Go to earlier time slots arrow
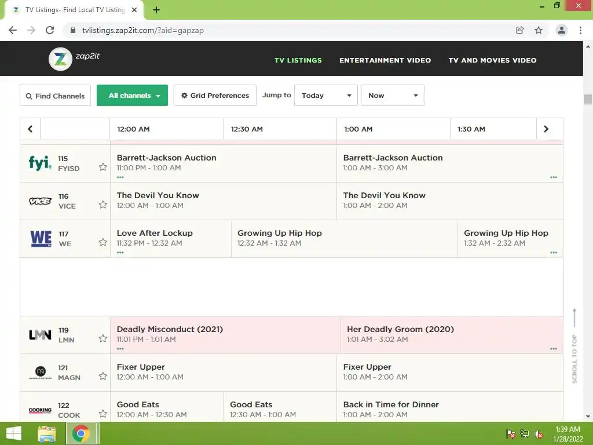 click(30, 129)
